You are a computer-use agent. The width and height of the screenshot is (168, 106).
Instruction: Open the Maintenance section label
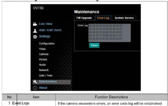coord(48,81)
